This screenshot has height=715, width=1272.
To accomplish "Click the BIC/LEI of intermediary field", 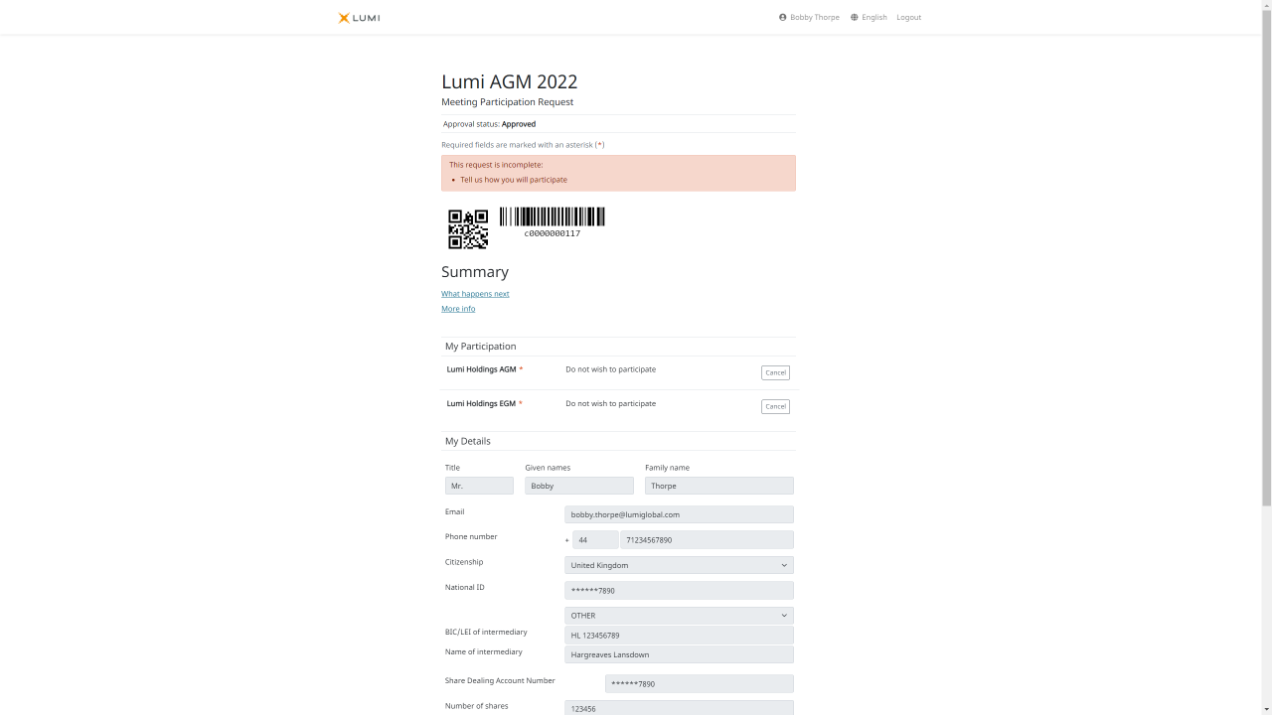I will click(680, 635).
